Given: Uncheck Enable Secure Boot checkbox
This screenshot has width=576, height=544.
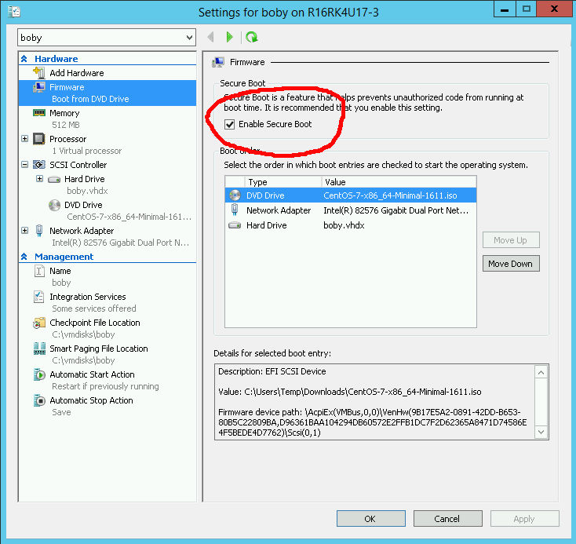Looking at the screenshot, I should coord(230,124).
